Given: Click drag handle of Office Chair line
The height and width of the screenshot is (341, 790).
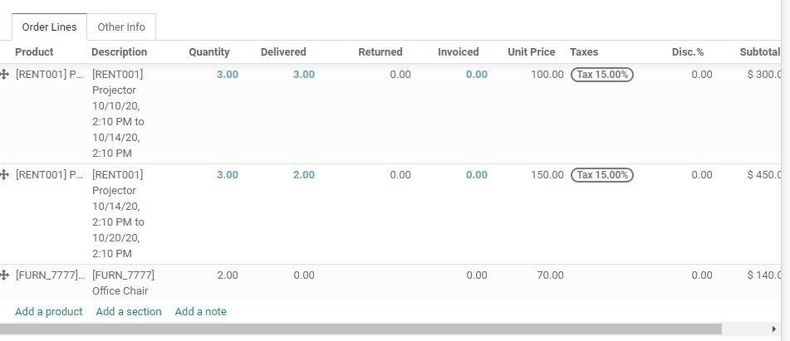Looking at the screenshot, I should click(x=4, y=275).
